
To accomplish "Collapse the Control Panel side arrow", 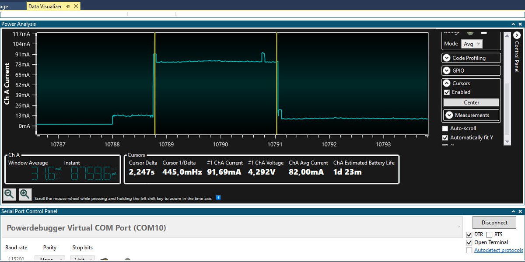I will tap(517, 35).
